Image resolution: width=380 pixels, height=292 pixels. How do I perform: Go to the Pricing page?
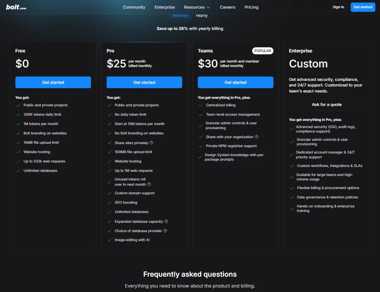coord(251,7)
